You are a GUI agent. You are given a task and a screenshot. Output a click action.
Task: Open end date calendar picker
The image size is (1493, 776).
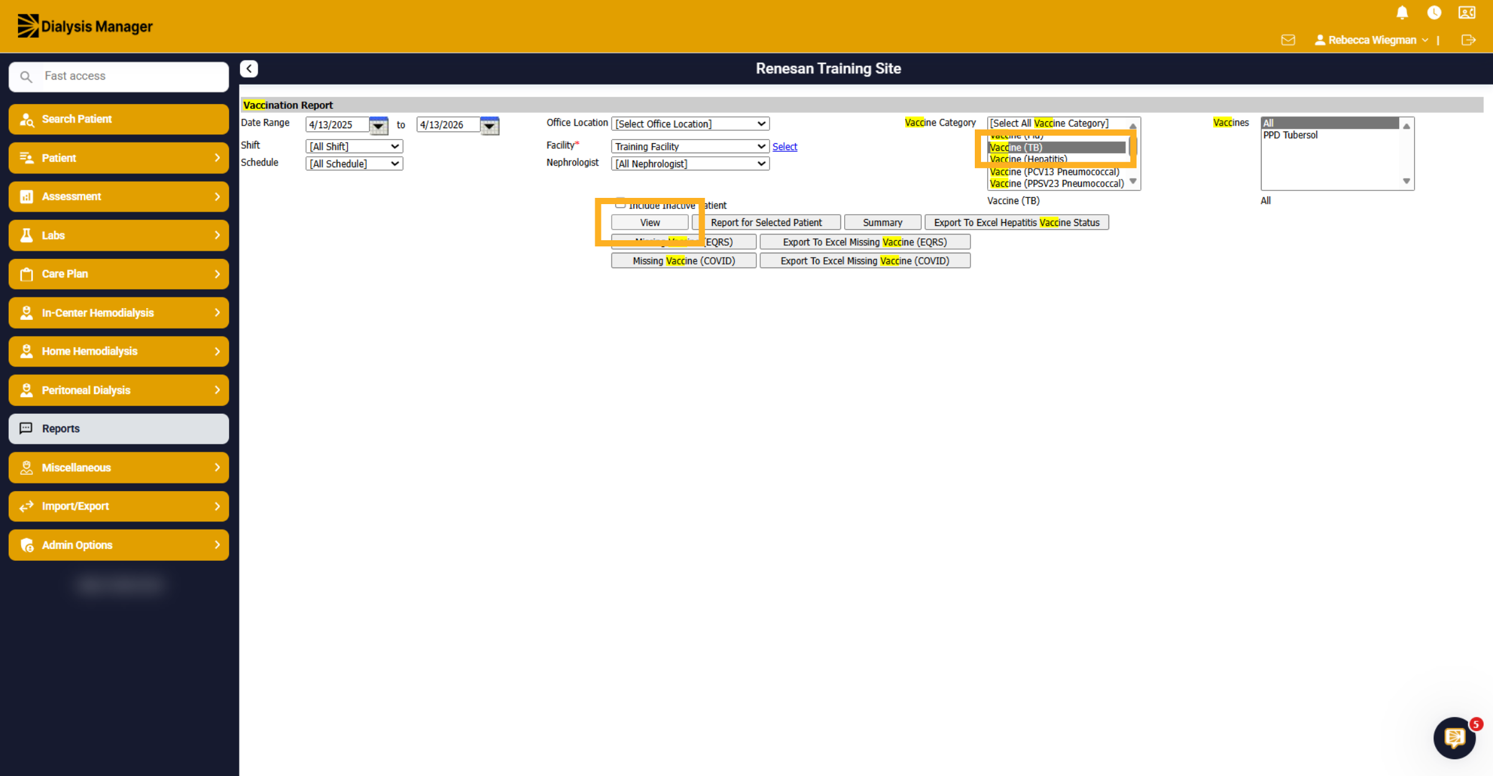pos(490,125)
